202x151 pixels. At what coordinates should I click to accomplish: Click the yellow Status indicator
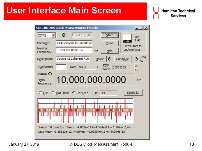pos(50,74)
